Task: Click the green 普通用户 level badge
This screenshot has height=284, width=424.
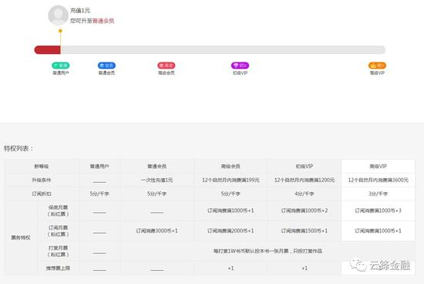Action: (61, 66)
